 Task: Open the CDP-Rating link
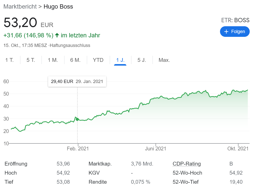point(187,164)
